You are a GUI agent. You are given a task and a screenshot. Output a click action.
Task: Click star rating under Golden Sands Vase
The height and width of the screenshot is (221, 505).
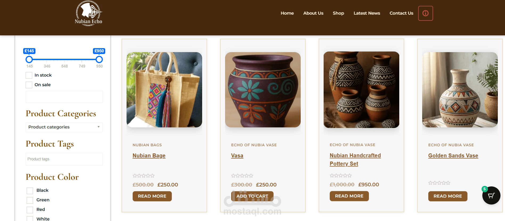tap(439, 183)
